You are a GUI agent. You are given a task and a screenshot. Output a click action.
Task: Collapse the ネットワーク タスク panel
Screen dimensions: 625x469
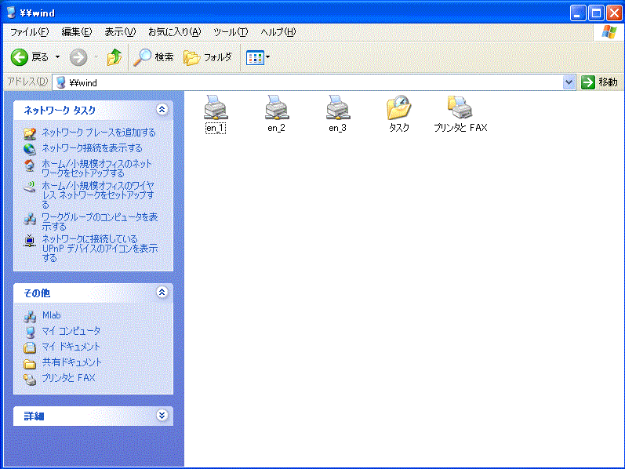(162, 110)
